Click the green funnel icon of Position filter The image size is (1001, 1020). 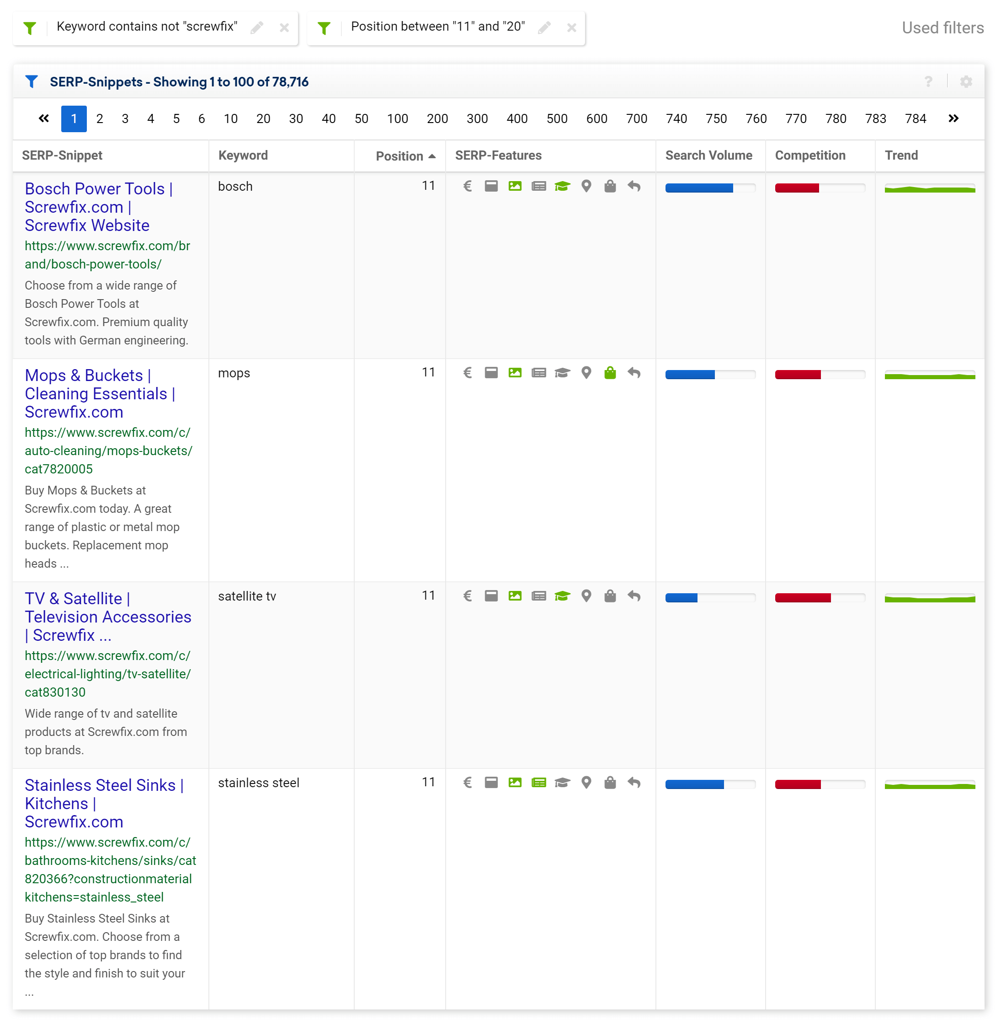click(325, 28)
